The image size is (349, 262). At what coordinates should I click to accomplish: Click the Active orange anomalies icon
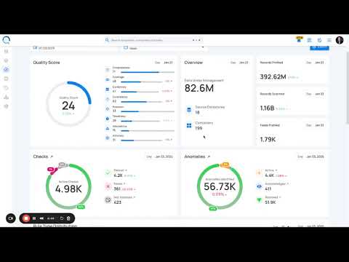click(x=259, y=172)
